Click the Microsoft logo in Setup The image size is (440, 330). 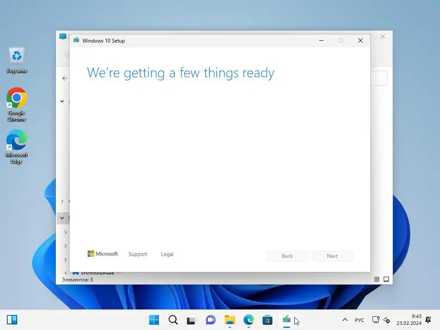[103, 254]
